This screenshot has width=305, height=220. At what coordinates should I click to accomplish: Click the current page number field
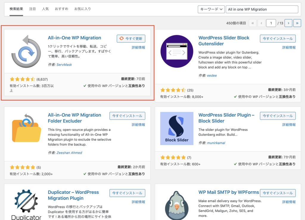point(271,23)
